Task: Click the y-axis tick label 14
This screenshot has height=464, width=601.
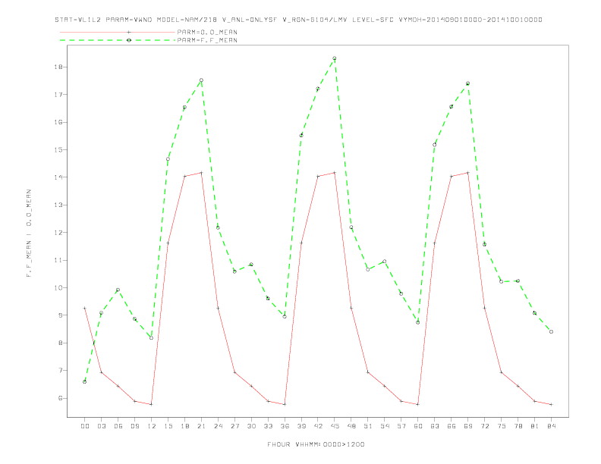Action: pyautogui.click(x=58, y=177)
